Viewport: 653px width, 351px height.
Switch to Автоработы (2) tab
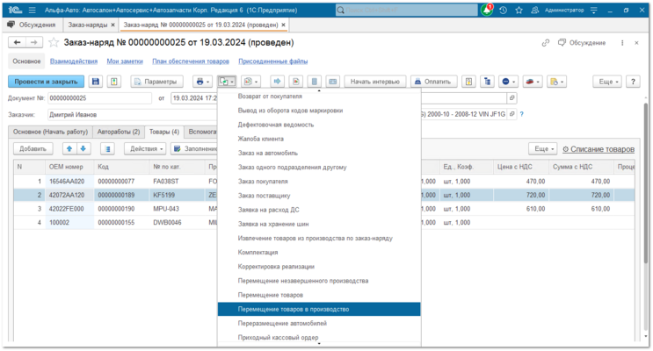click(119, 132)
